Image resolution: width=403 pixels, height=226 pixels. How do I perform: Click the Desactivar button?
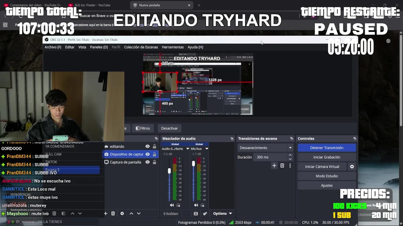tap(169, 128)
